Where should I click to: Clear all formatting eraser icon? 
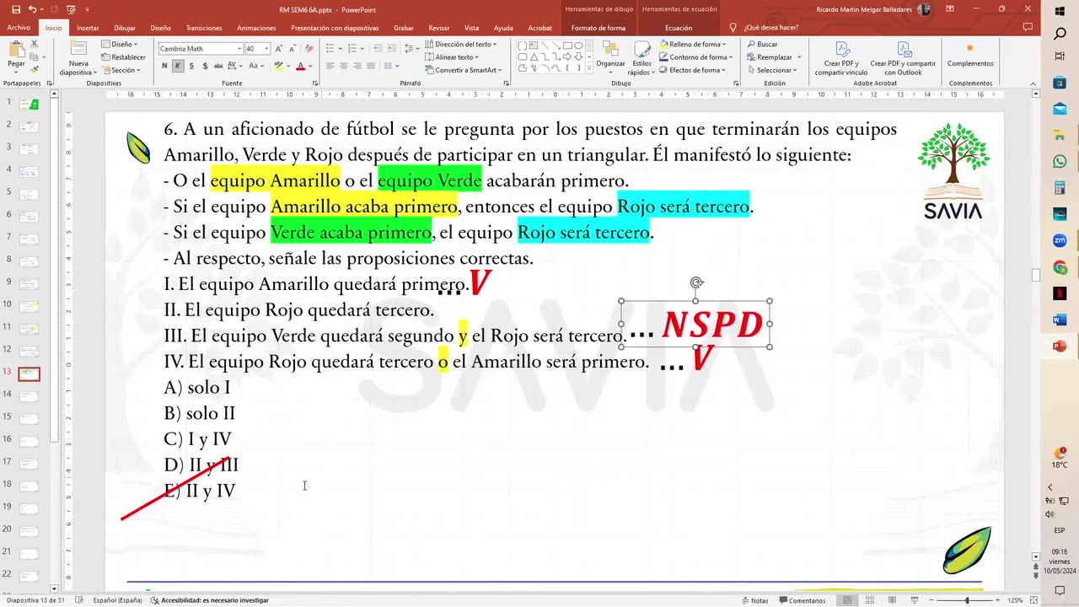(x=309, y=49)
